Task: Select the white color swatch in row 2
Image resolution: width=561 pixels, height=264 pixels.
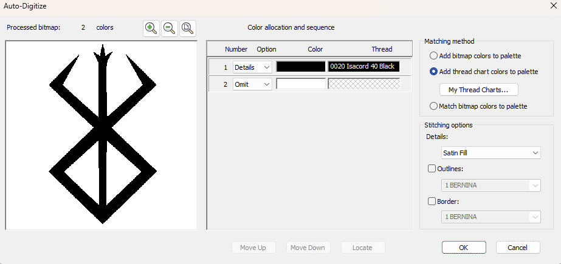Action: [300, 84]
